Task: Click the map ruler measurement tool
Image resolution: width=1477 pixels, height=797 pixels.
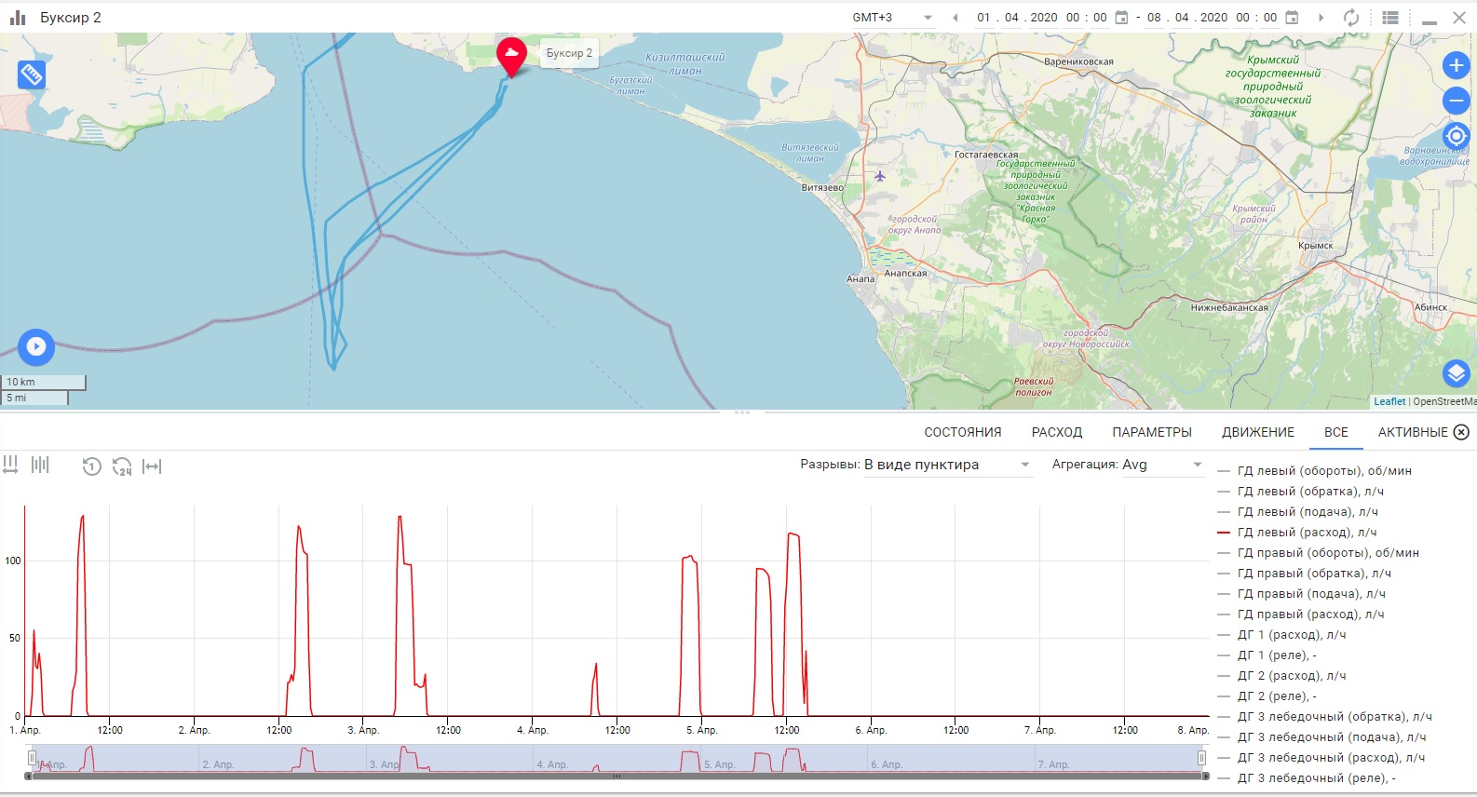Action: pos(31,74)
